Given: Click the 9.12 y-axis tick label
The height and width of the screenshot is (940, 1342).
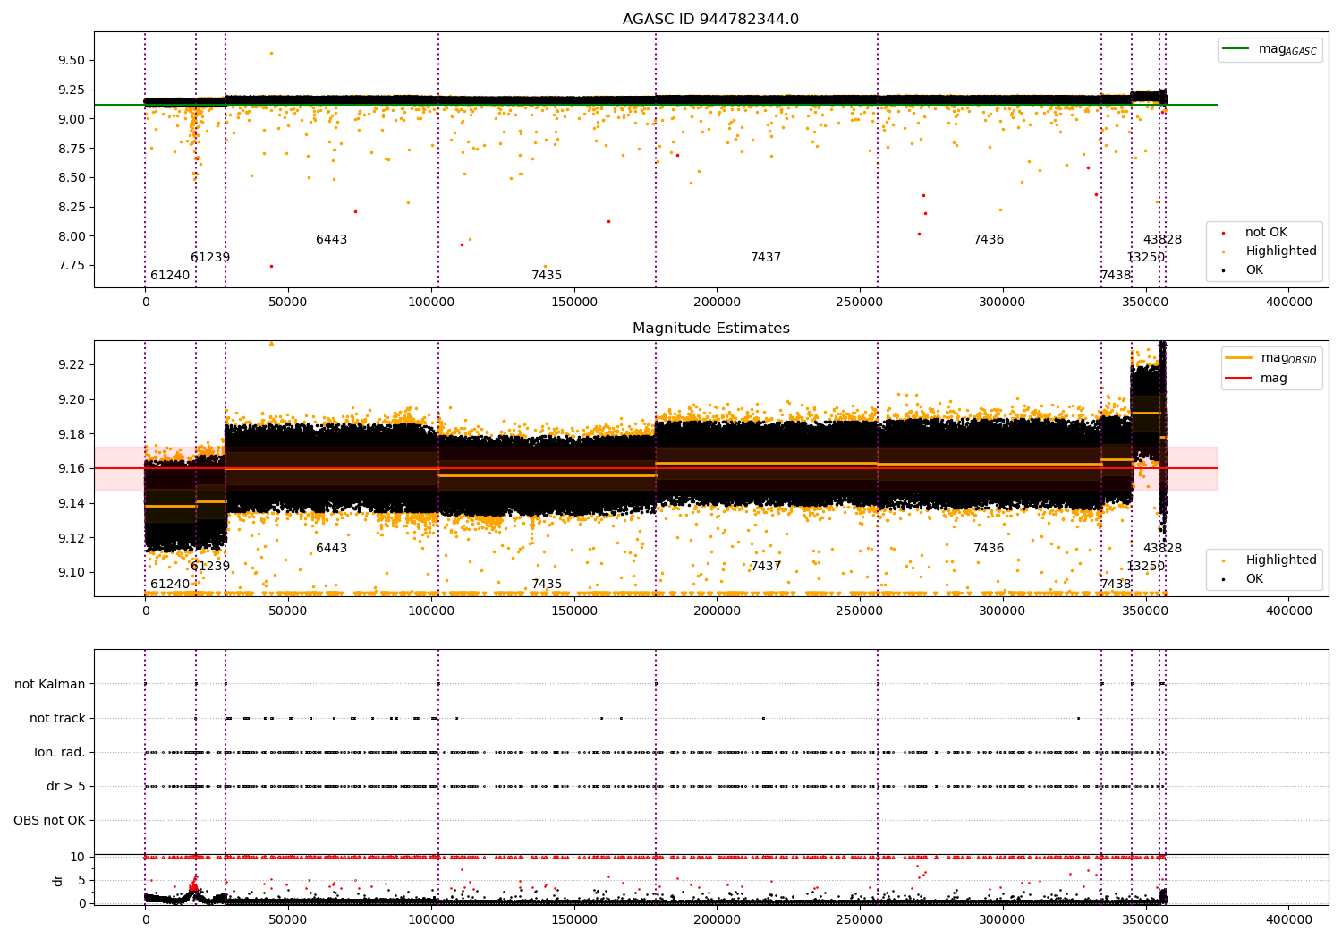Looking at the screenshot, I should [x=72, y=538].
